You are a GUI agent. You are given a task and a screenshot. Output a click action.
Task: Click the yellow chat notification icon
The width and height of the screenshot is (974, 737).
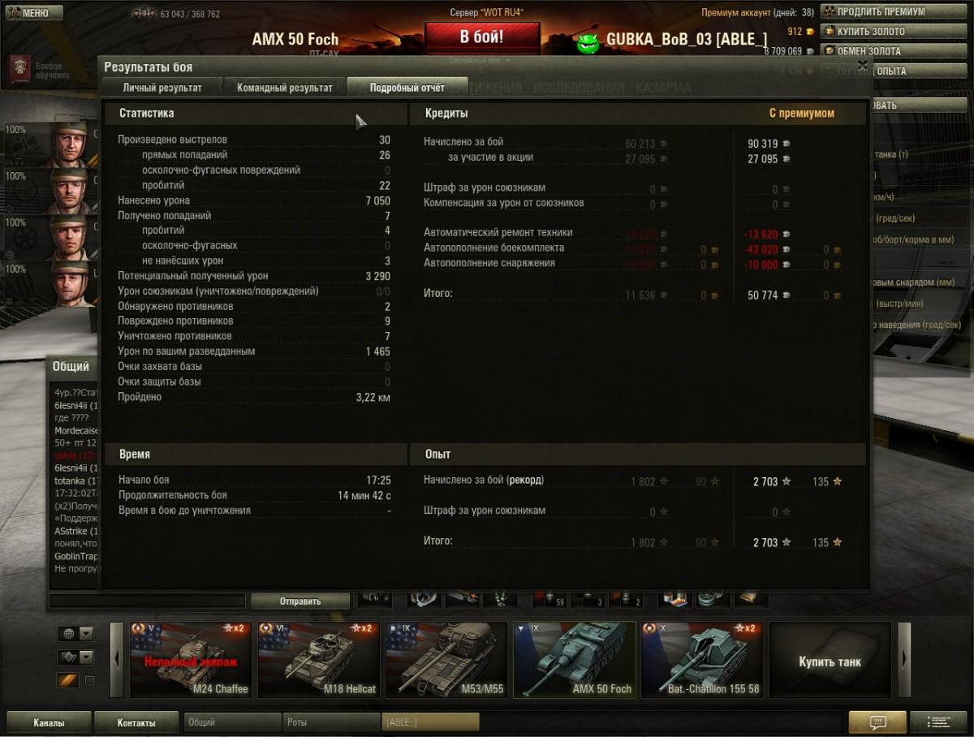877,722
